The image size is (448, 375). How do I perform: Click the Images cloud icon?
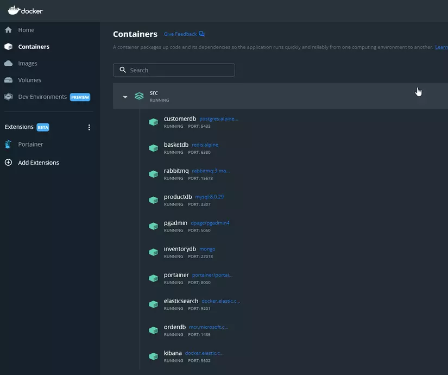point(8,63)
